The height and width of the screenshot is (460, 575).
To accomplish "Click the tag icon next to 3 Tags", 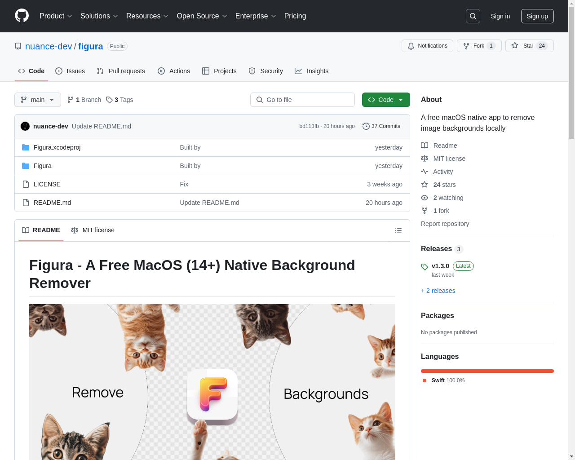I will tap(109, 100).
